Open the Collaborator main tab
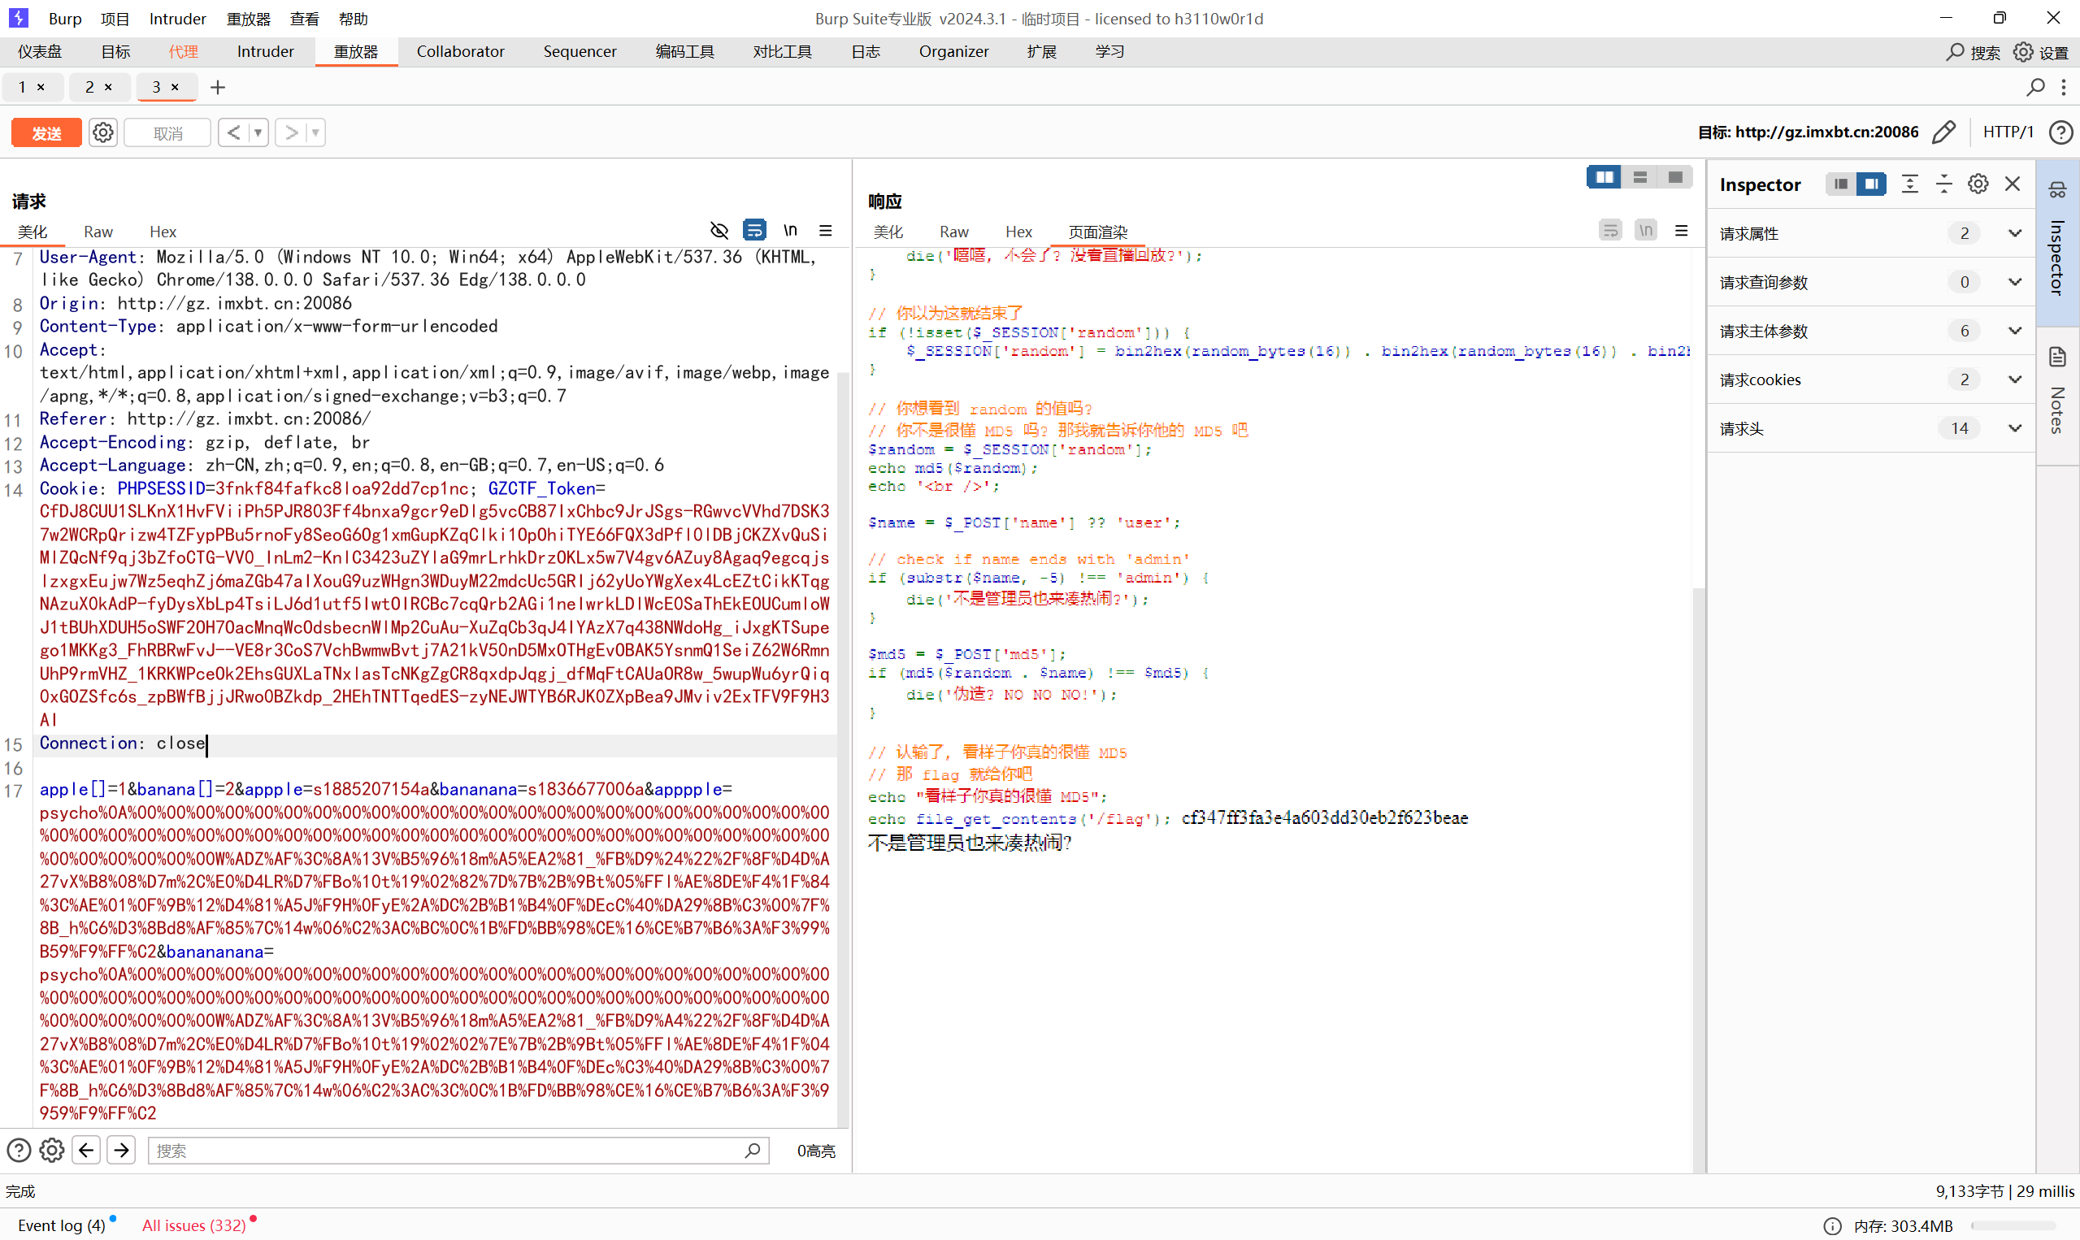 point(460,52)
